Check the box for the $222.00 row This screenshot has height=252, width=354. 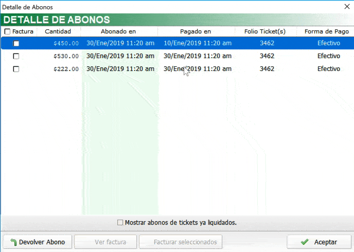[x=16, y=69]
